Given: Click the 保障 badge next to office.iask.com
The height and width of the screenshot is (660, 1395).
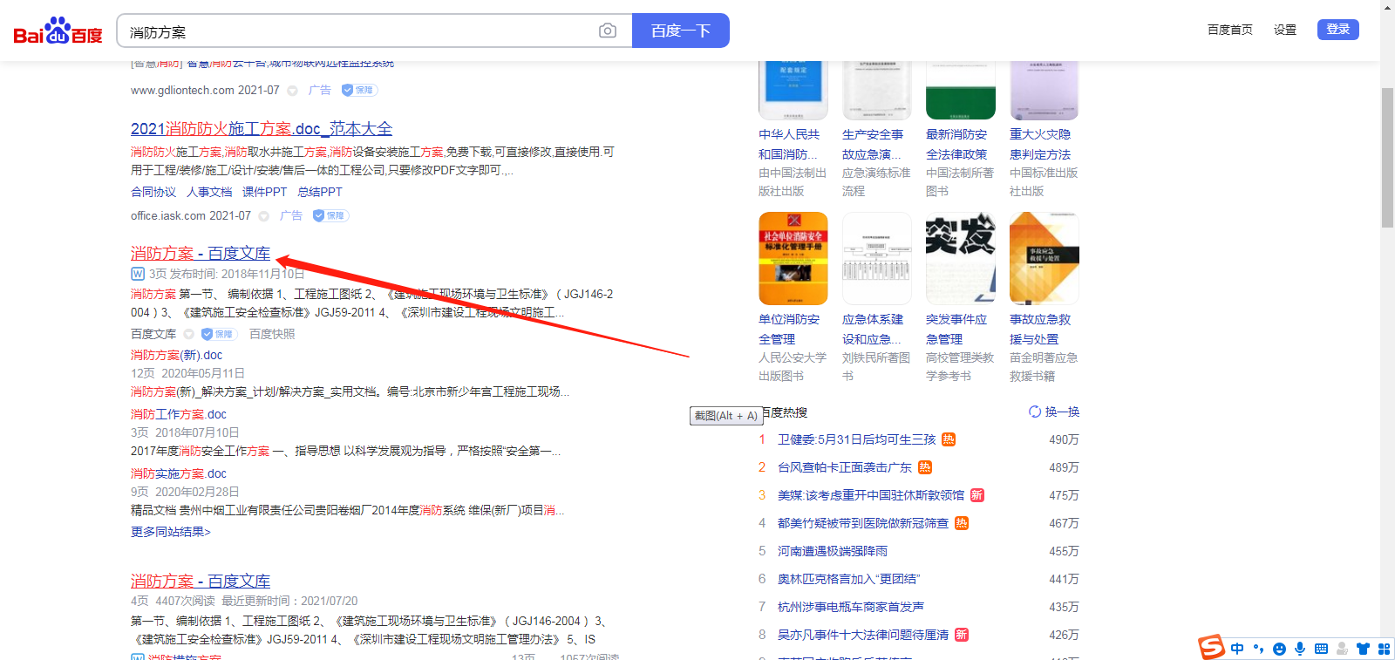Looking at the screenshot, I should tap(330, 215).
